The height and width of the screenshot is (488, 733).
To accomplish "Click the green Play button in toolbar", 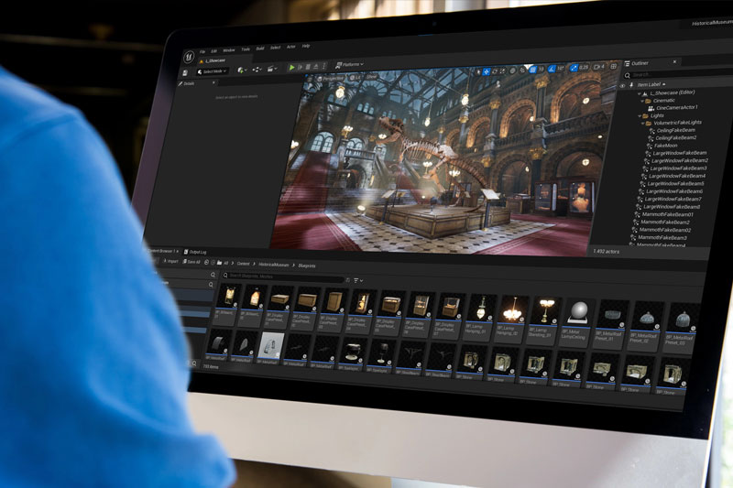I will (291, 67).
